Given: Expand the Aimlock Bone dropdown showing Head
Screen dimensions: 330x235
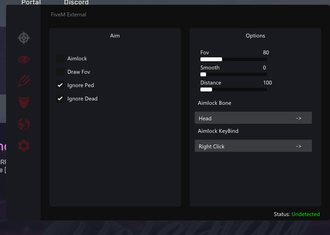Looking at the screenshot, I should 253,118.
